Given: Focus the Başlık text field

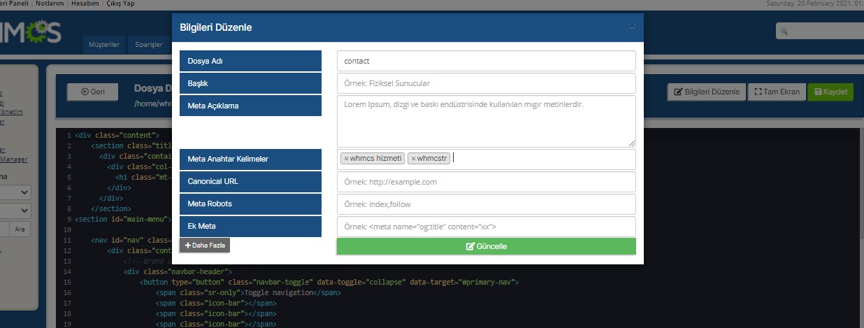Looking at the screenshot, I should pyautogui.click(x=486, y=83).
